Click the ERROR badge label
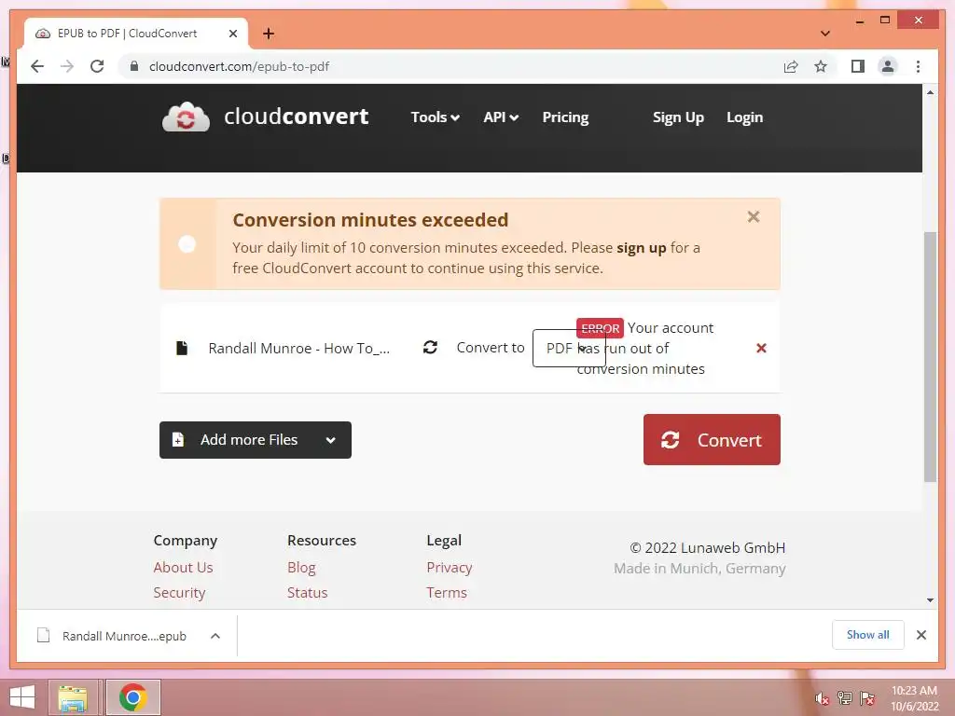 [600, 328]
